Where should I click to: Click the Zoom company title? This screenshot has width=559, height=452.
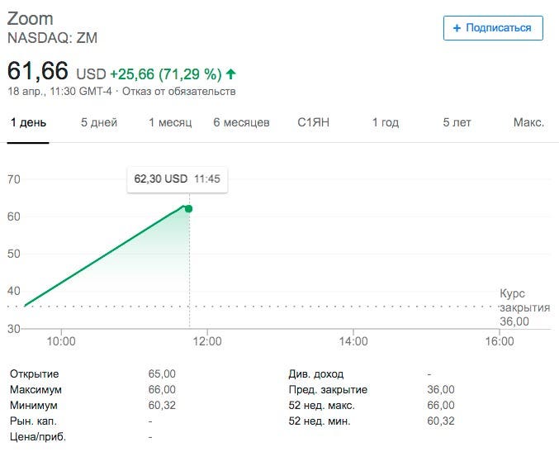coord(31,18)
